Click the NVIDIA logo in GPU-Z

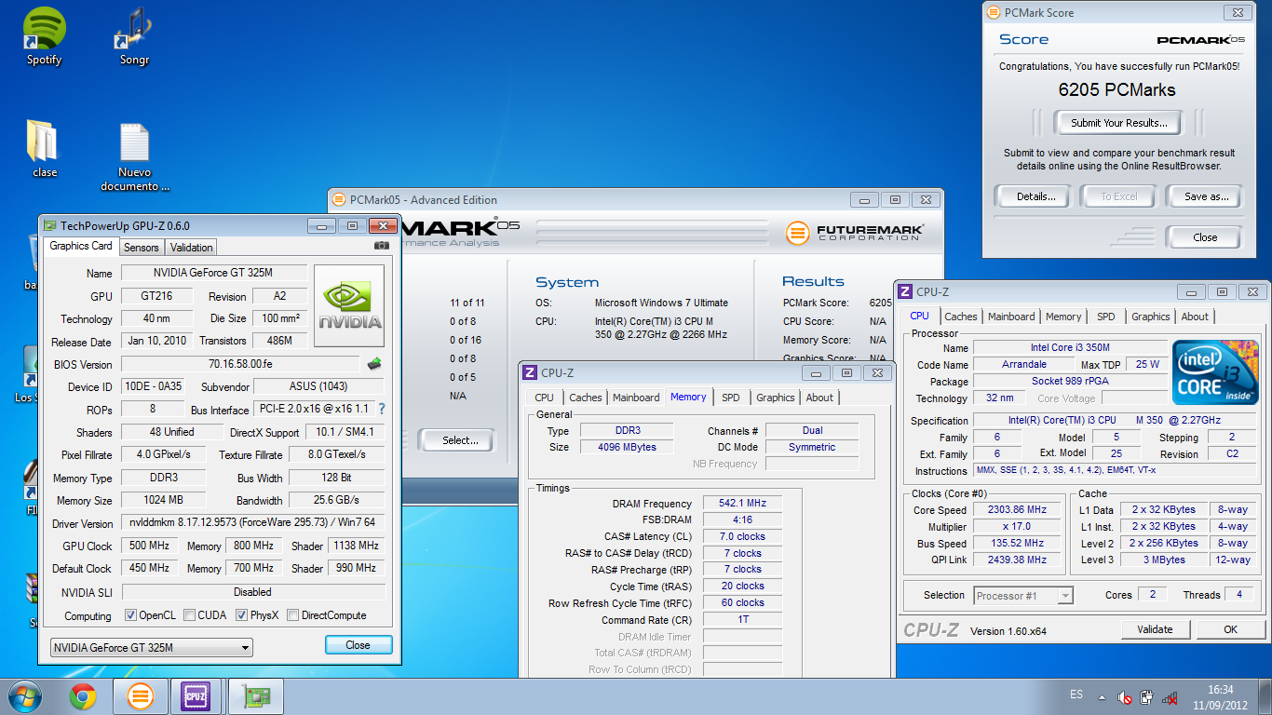point(349,306)
